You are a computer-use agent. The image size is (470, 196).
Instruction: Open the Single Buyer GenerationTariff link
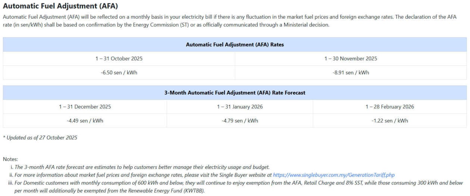(x=333, y=175)
